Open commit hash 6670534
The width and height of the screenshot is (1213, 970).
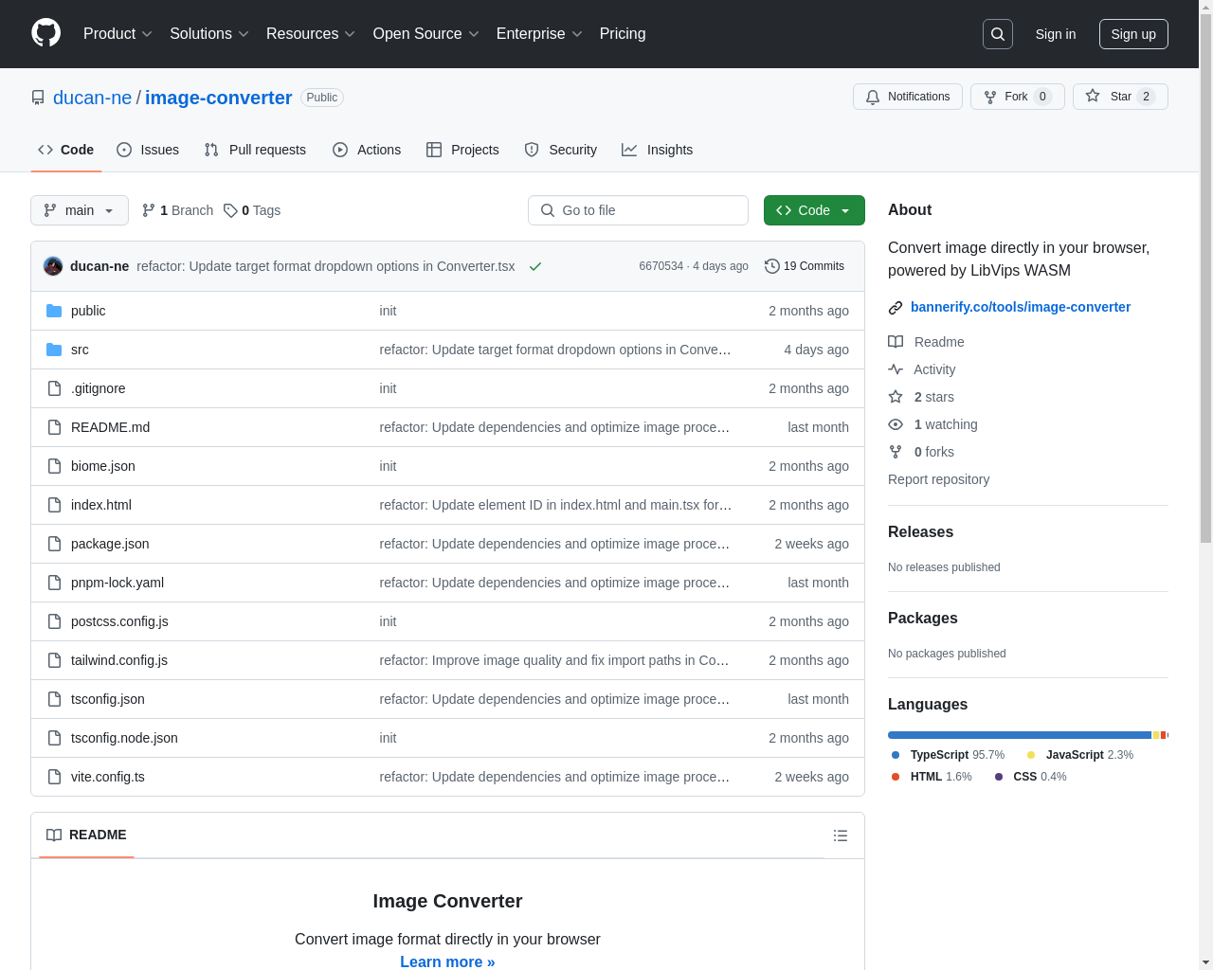pyautogui.click(x=661, y=266)
